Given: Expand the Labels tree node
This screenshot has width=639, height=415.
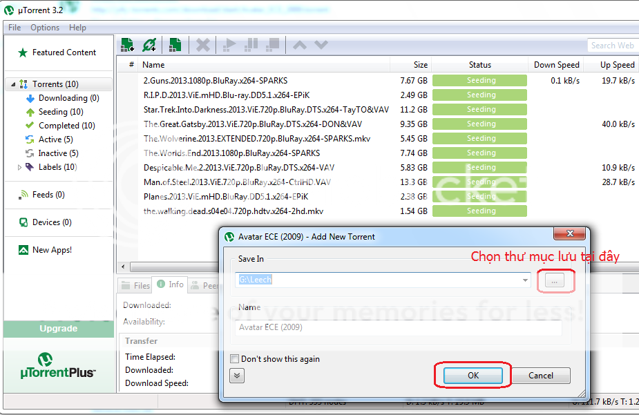Looking at the screenshot, I should click(20, 167).
